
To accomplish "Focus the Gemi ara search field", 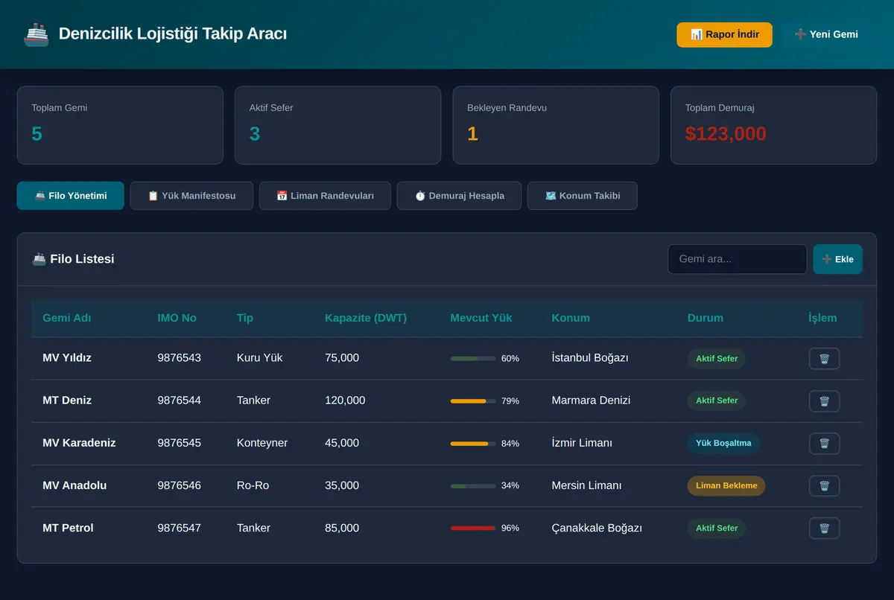I will tap(738, 259).
